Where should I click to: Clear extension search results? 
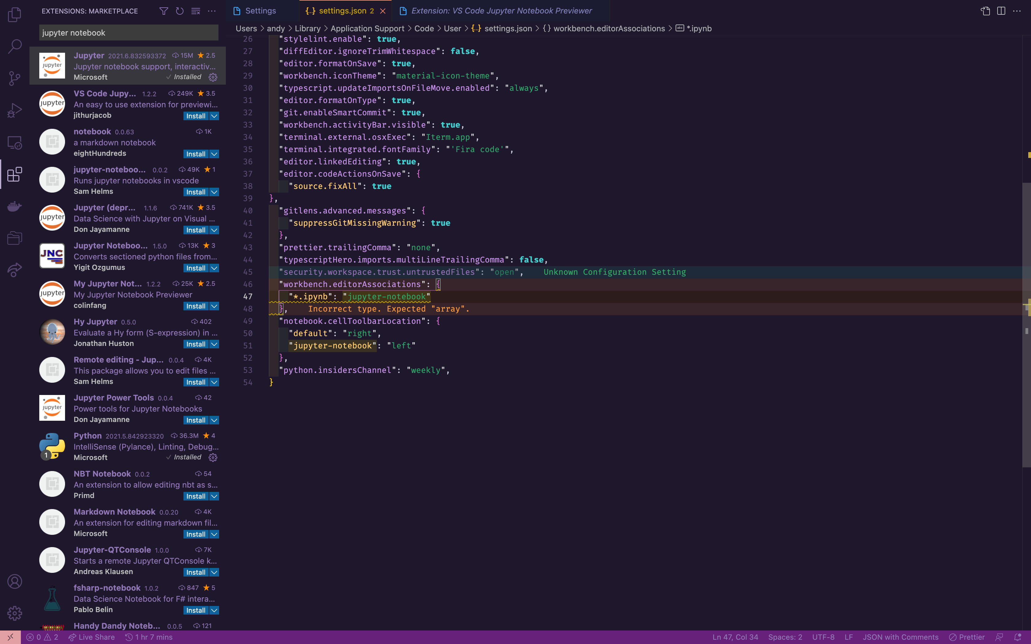(x=195, y=11)
